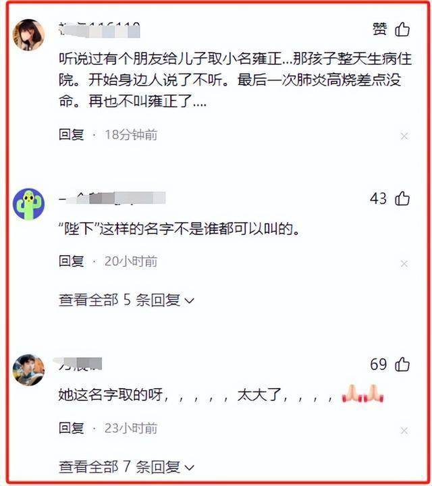The width and height of the screenshot is (432, 486).
Task: Dismiss the 23小时前 comment with X
Action: pyautogui.click(x=404, y=431)
